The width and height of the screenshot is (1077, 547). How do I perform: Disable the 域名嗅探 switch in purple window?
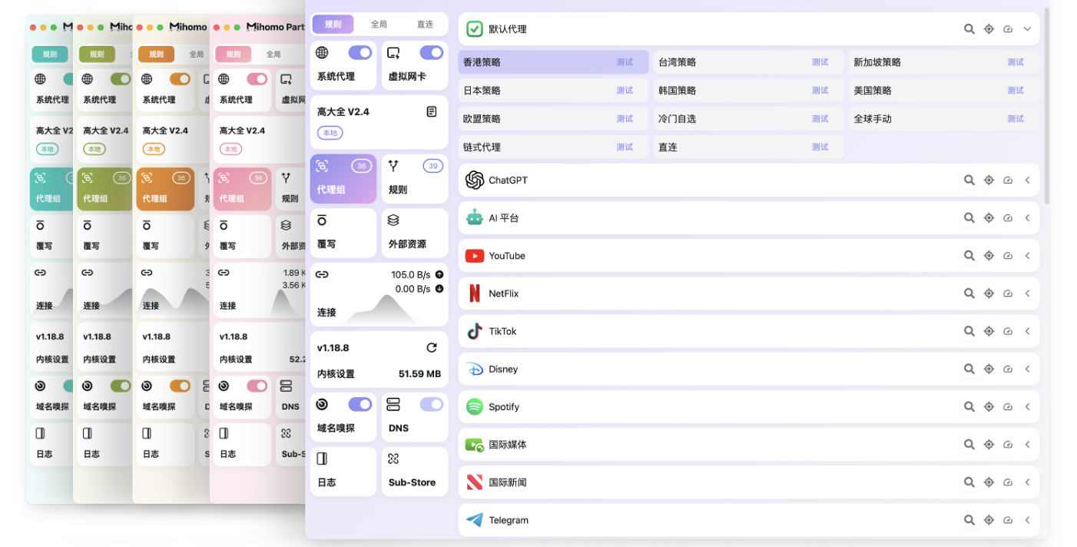click(x=360, y=405)
